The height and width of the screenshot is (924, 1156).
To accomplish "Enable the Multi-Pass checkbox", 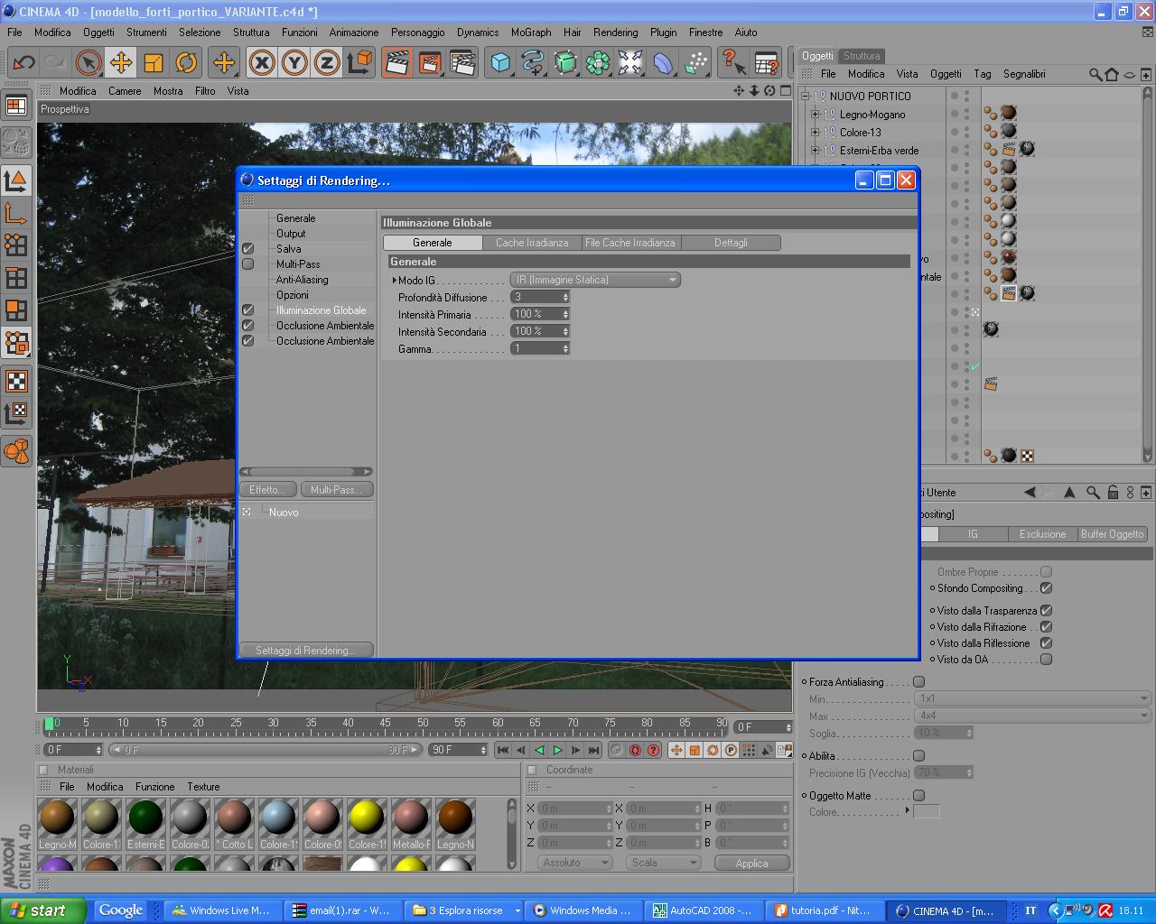I will point(248,264).
